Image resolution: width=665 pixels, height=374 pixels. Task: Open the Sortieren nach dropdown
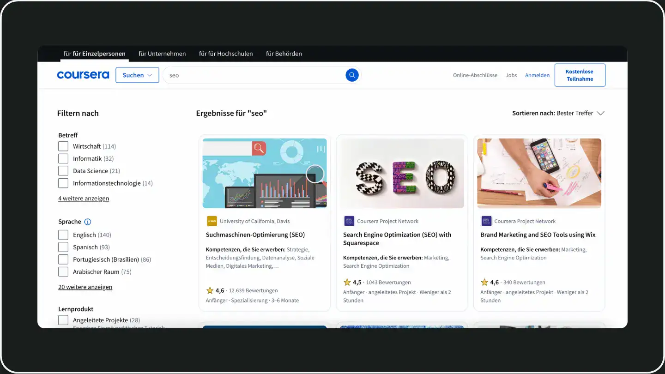(558, 113)
